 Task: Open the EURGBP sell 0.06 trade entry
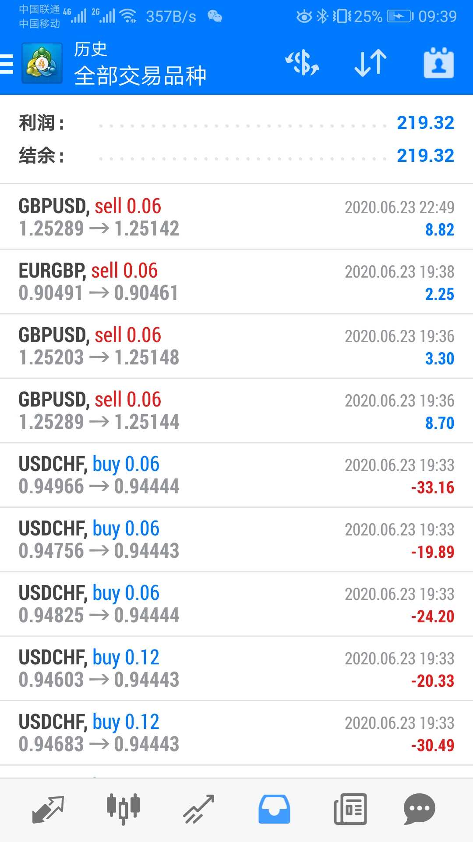(x=236, y=282)
